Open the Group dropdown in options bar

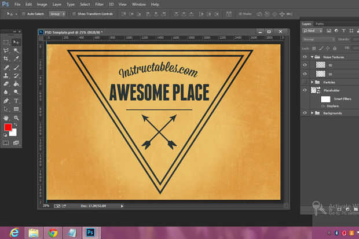pyautogui.click(x=57, y=13)
